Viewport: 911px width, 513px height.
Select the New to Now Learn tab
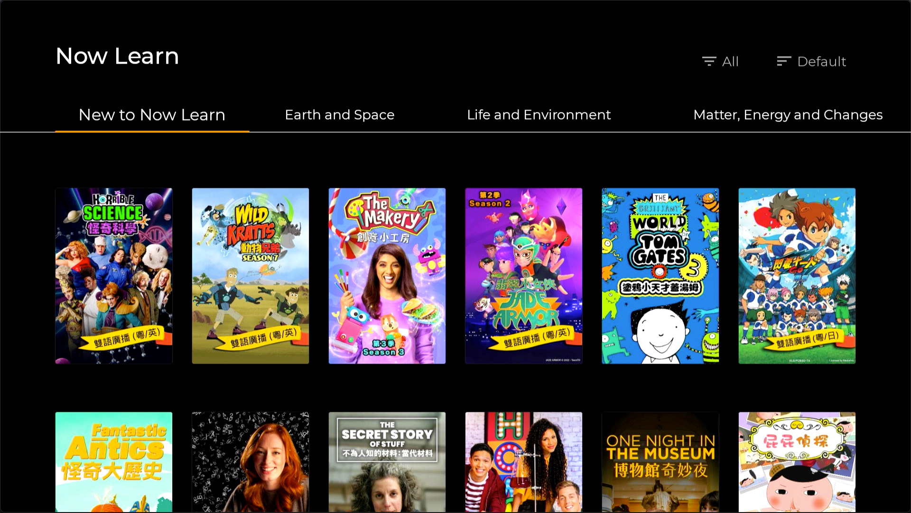click(x=152, y=115)
